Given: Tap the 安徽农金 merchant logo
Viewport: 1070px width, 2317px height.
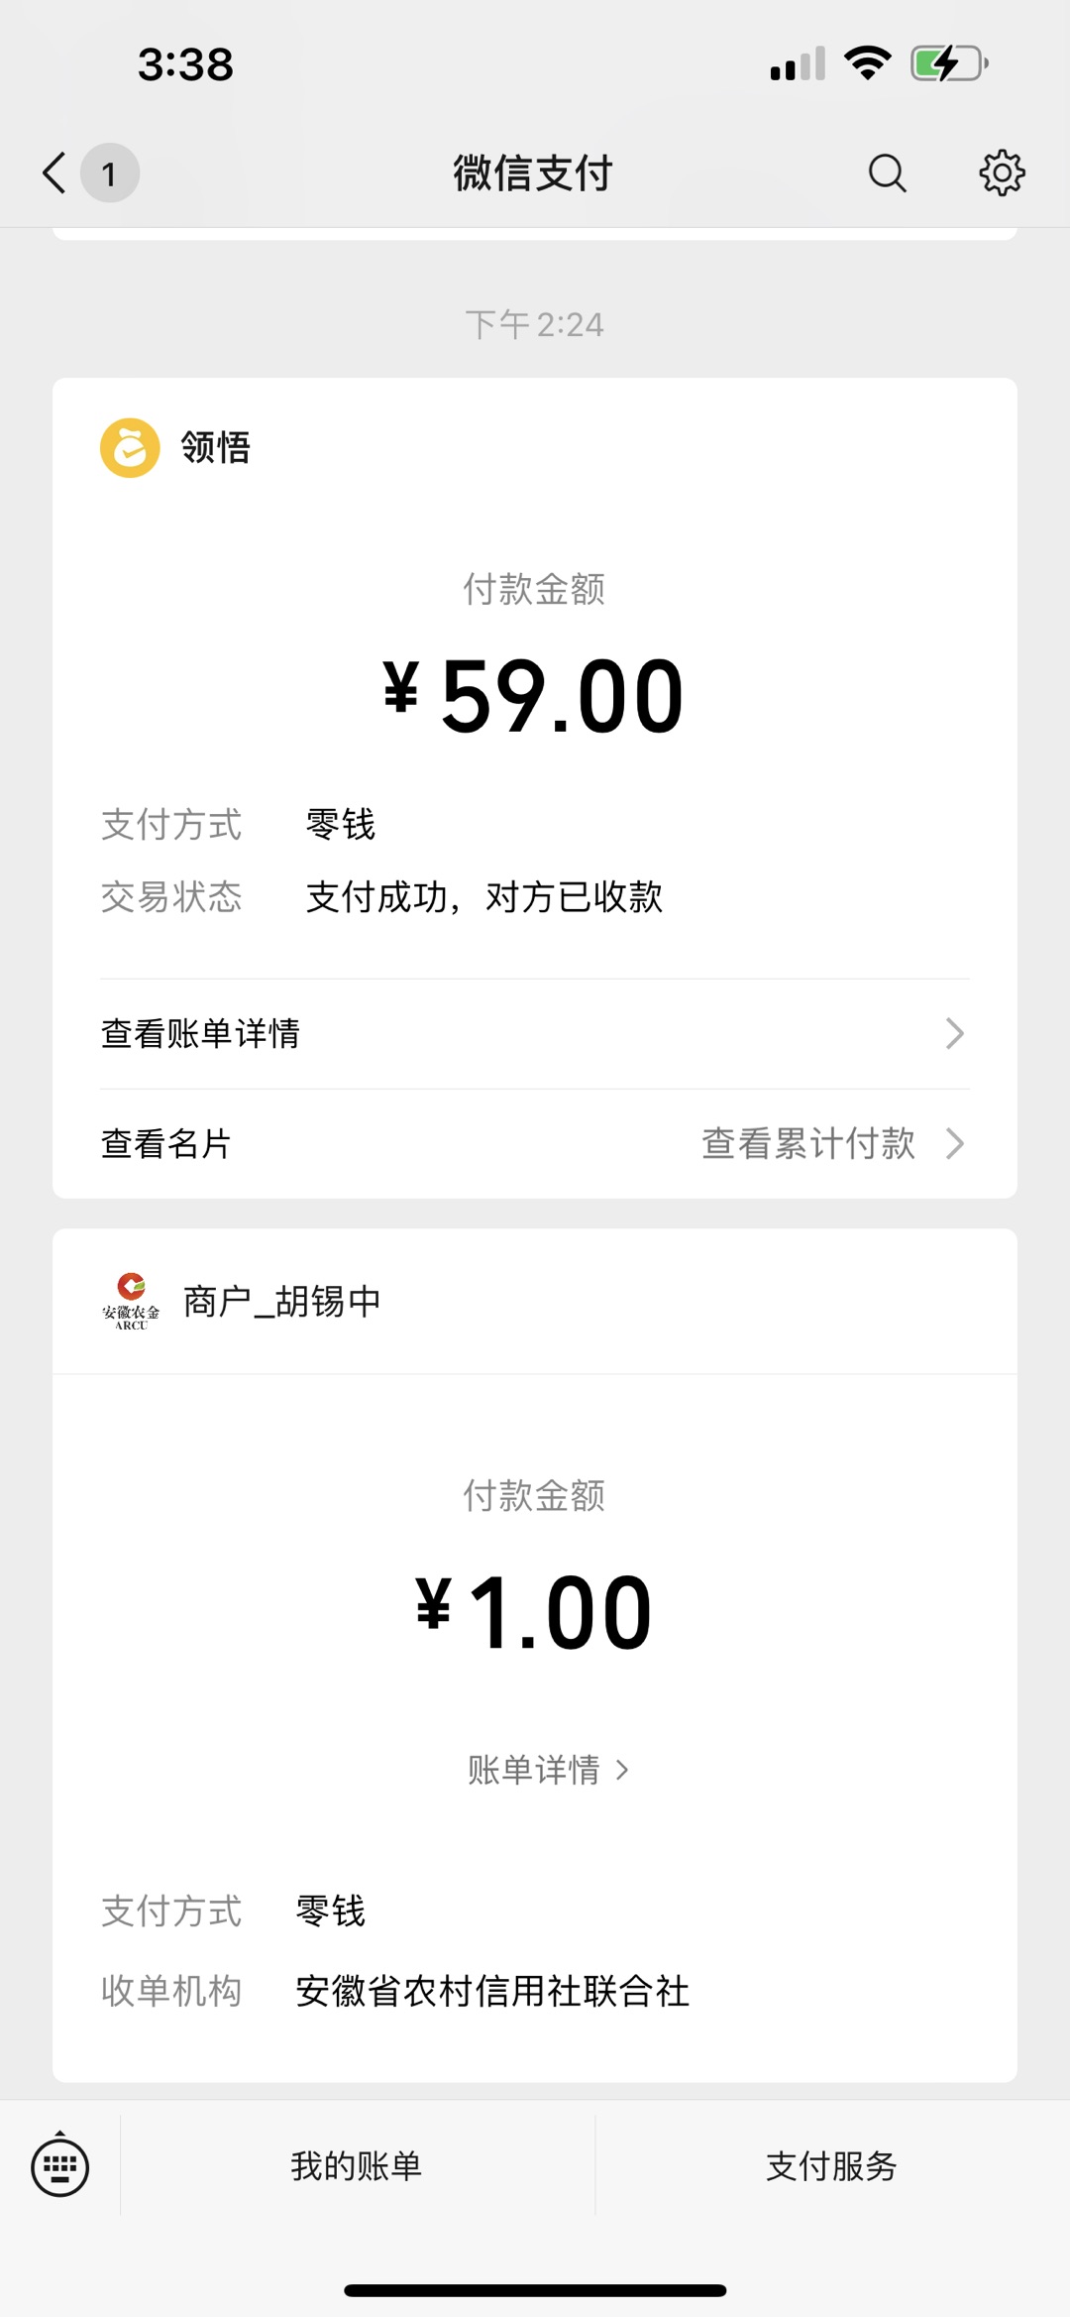Looking at the screenshot, I should [131, 1301].
